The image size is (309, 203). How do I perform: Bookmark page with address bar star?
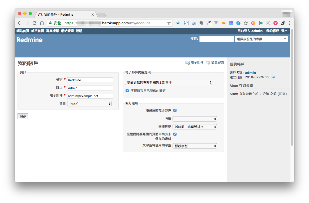169,23
